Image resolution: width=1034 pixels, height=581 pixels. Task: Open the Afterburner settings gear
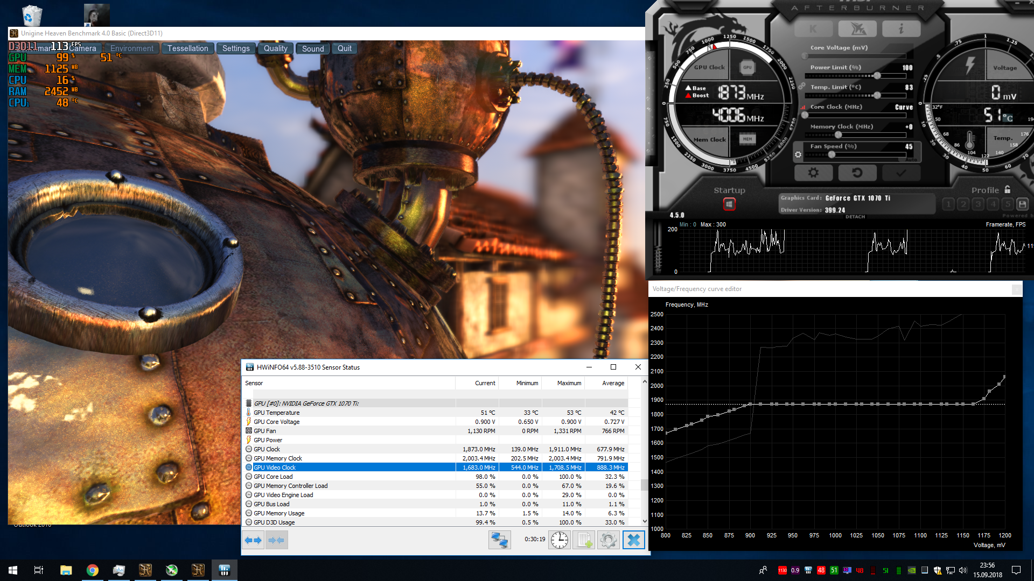tap(813, 173)
